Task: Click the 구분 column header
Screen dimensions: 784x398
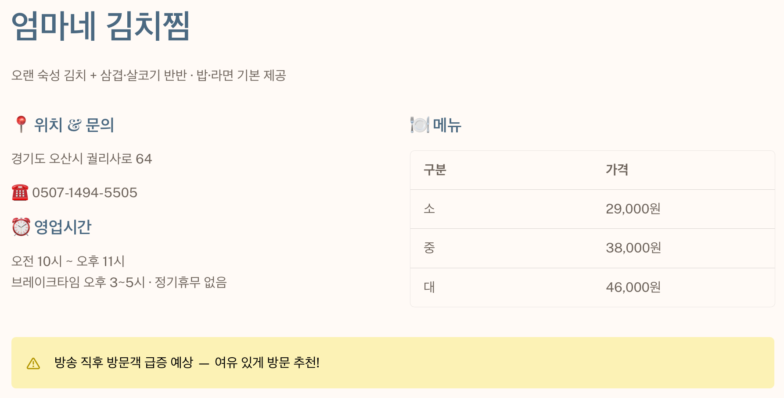Action: click(x=435, y=170)
